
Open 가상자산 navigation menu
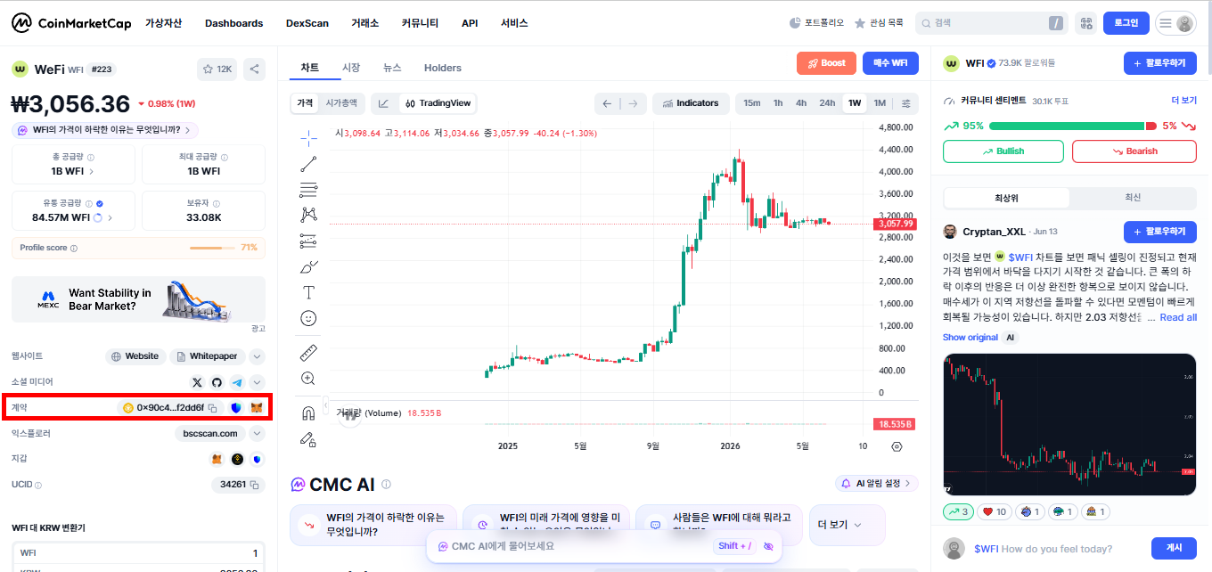pos(163,23)
